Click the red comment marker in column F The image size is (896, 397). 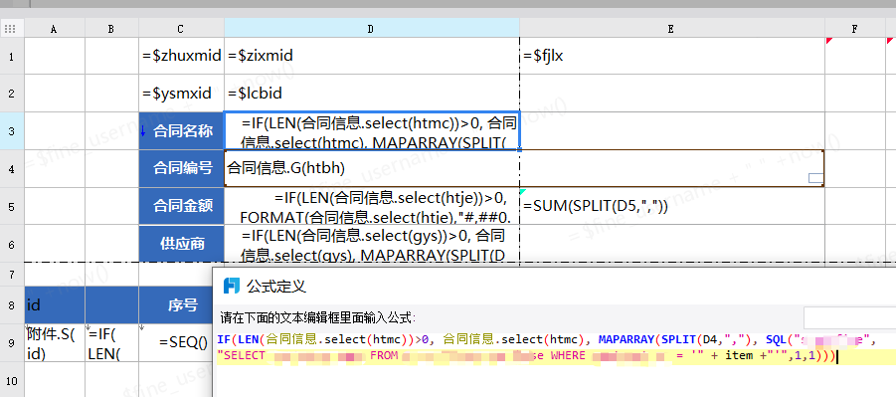tap(829, 41)
